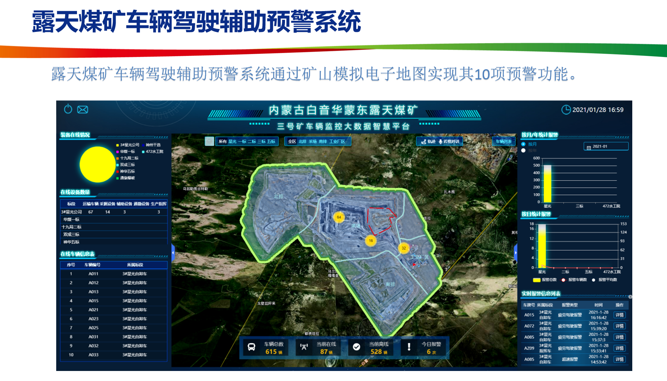
Task: Click the 全区 button on the map toolbar
Action: 293,141
